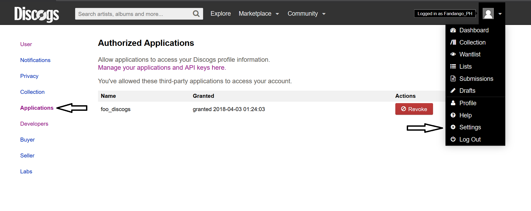Open Settings from the user menu
The width and height of the screenshot is (531, 211).
[x=470, y=127]
